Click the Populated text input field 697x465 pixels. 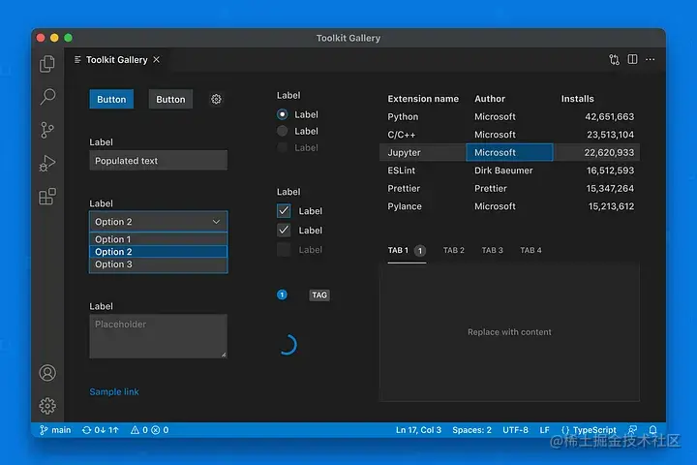[158, 160]
